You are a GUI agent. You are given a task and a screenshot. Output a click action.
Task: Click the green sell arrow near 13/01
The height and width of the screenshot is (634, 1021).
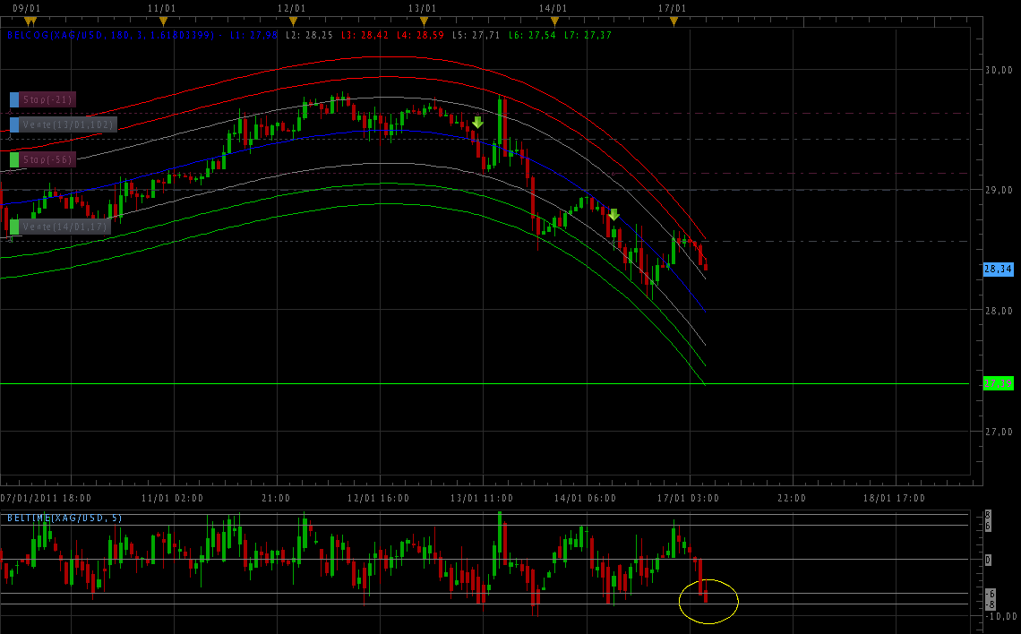tap(477, 122)
